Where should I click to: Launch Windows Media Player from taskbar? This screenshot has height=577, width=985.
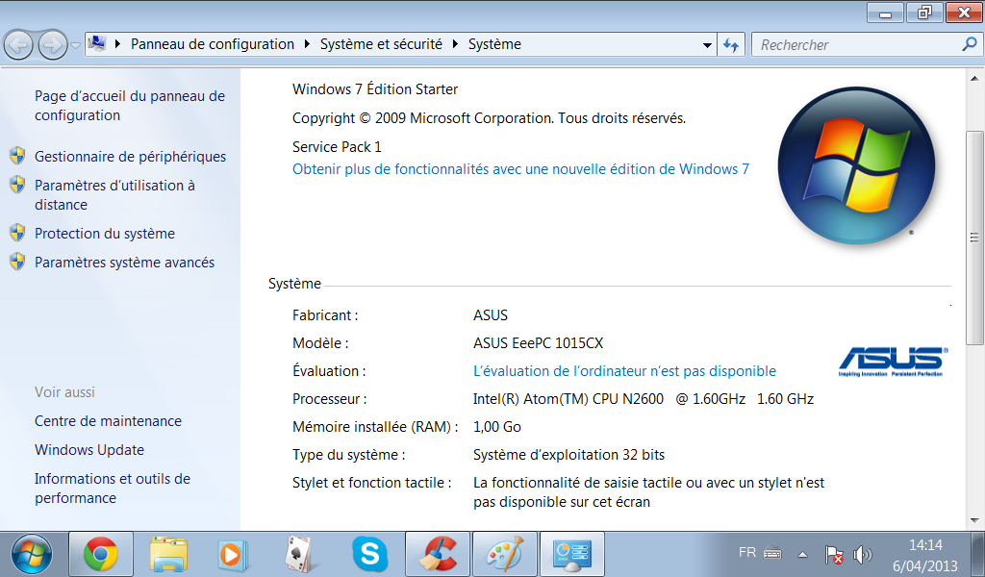(233, 554)
